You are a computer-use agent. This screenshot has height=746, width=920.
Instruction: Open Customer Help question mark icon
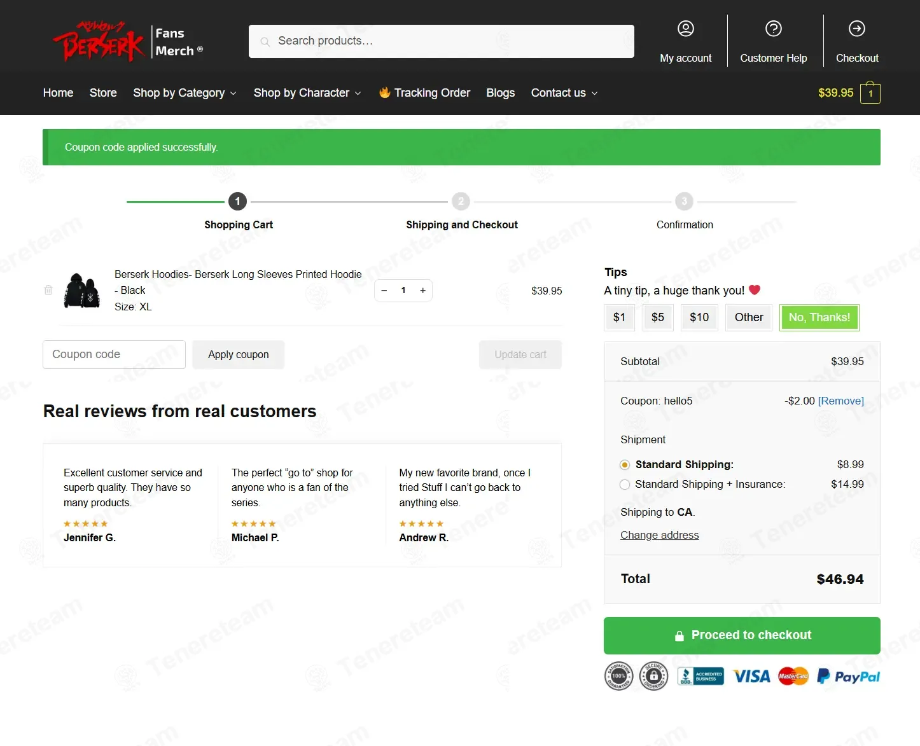(x=773, y=29)
